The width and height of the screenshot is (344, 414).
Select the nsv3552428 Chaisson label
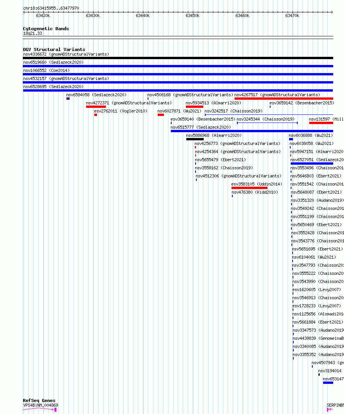pyautogui.click(x=318, y=233)
